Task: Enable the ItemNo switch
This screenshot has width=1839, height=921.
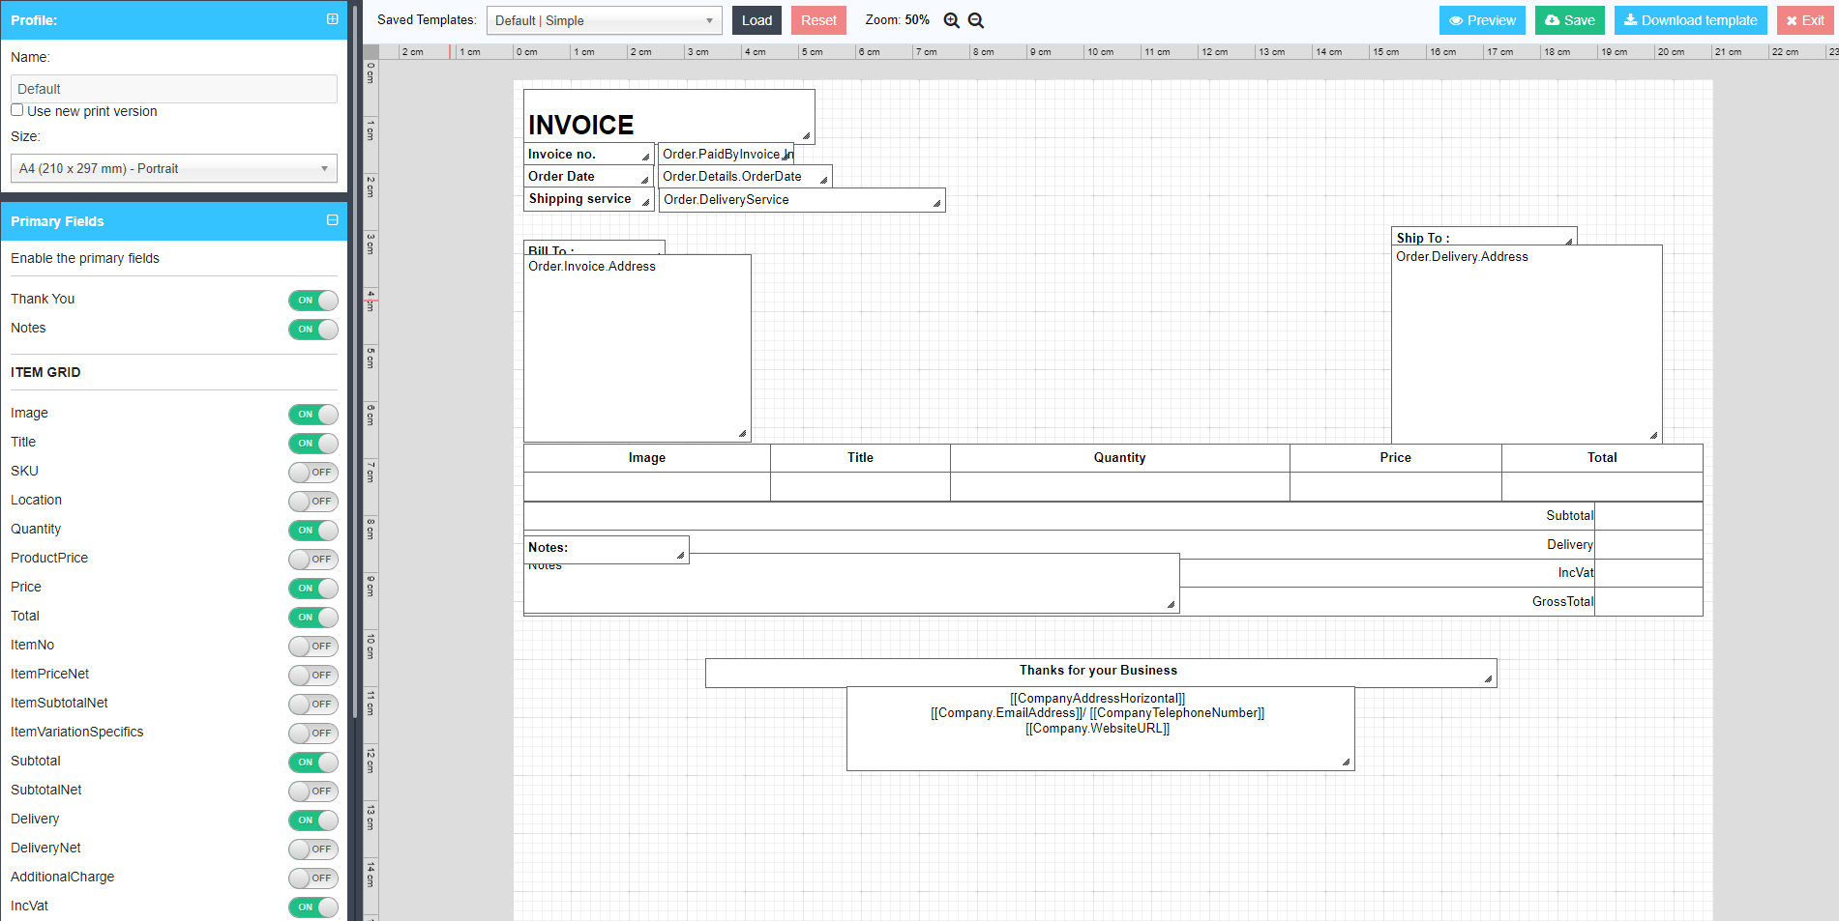Action: click(313, 647)
